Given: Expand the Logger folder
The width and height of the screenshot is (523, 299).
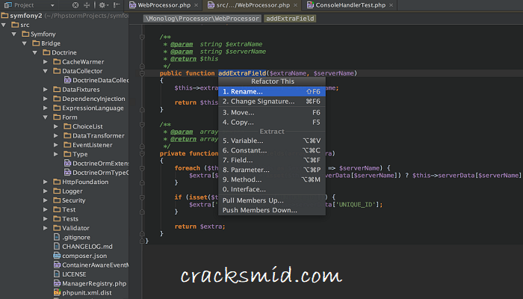Looking at the screenshot, I should pyautogui.click(x=46, y=191).
